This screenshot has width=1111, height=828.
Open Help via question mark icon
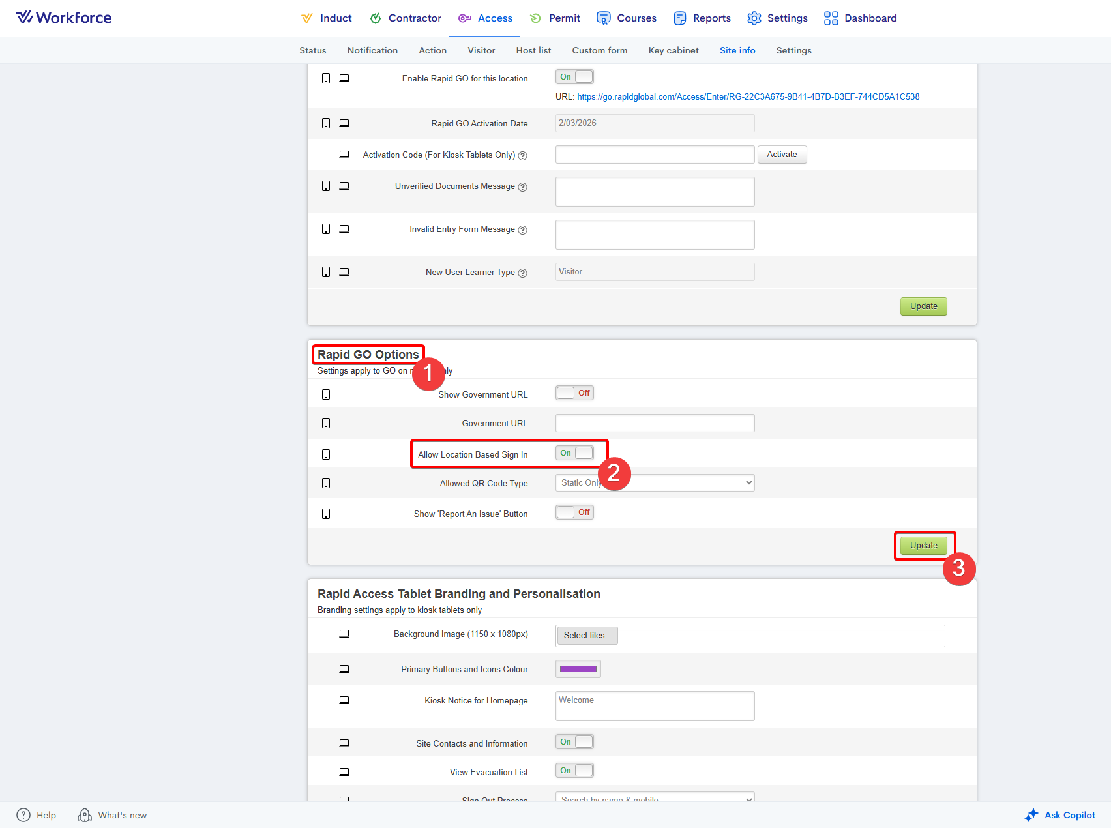[x=23, y=815]
